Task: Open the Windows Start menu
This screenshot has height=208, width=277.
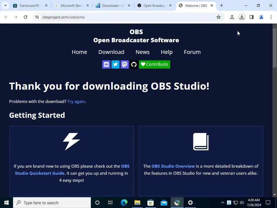Action: click(x=6, y=203)
